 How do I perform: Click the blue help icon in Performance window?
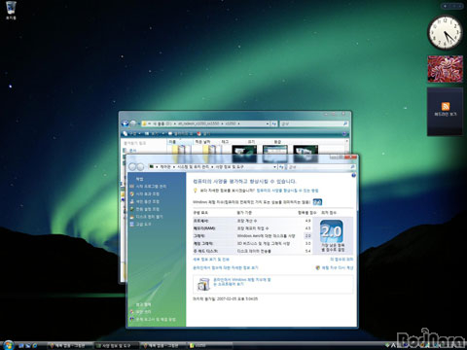(353, 175)
